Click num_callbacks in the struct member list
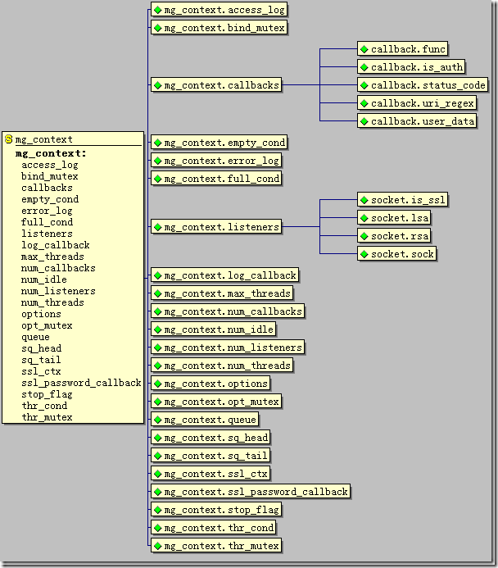This screenshot has height=568, width=498. pos(58,268)
